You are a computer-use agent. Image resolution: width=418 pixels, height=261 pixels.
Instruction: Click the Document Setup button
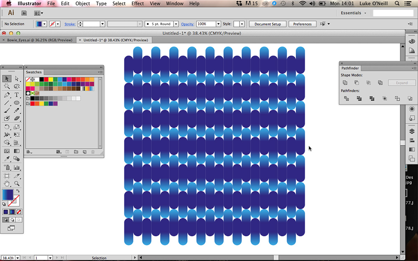(x=268, y=24)
